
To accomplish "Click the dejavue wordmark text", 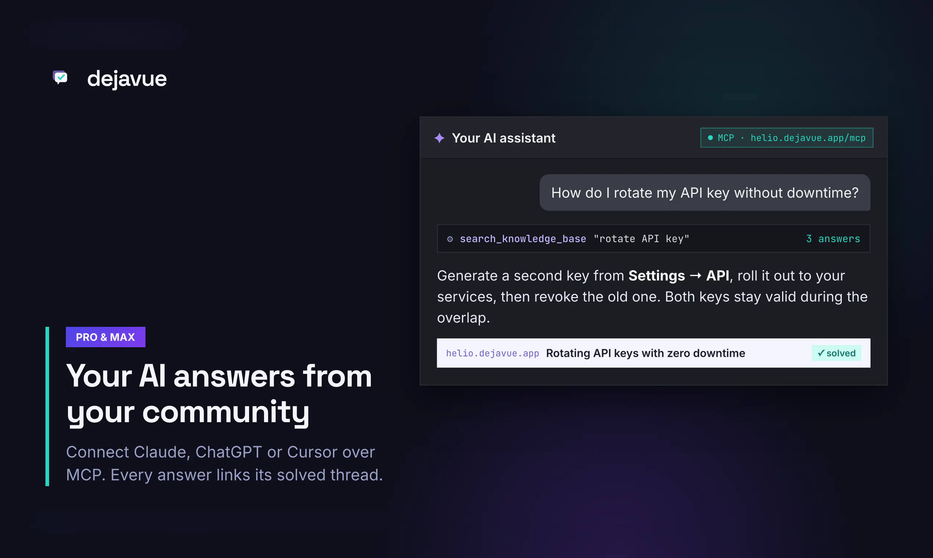I will coord(127,79).
